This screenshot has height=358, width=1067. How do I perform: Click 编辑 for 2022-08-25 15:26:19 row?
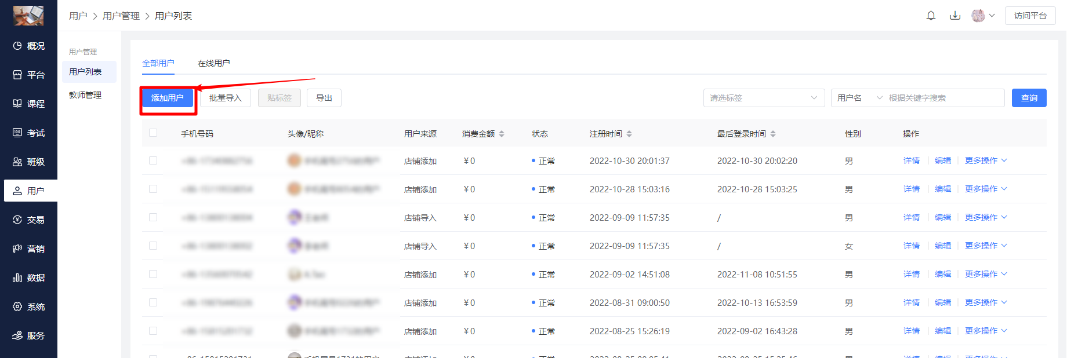coord(943,331)
